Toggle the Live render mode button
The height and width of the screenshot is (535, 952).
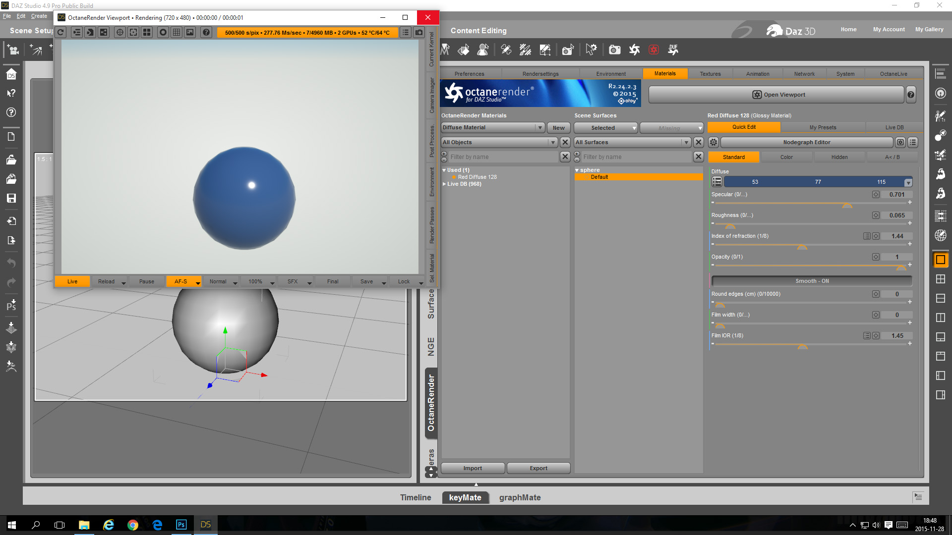point(72,281)
